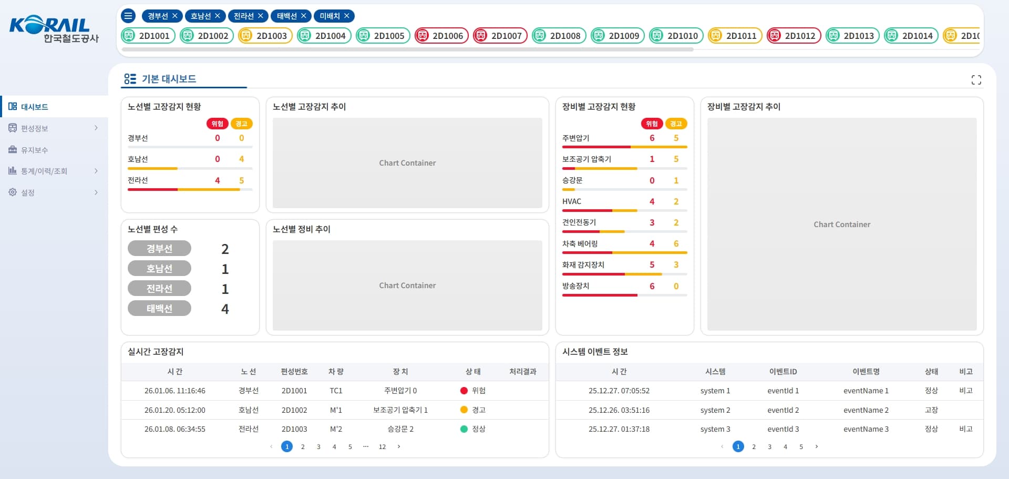Image resolution: width=1009 pixels, height=479 pixels.
Task: Open the 유지보수 section via its wrench icon
Action: click(13, 149)
